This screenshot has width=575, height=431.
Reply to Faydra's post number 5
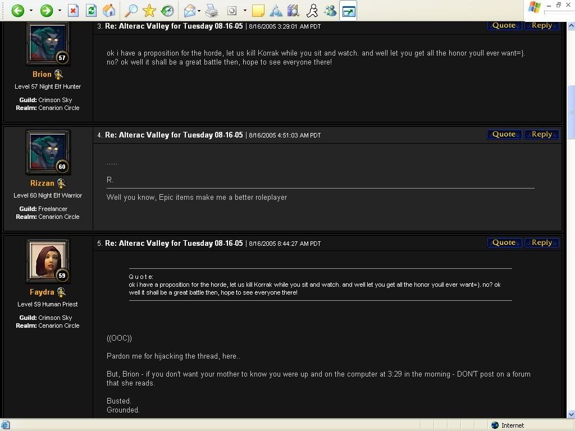[x=542, y=242]
